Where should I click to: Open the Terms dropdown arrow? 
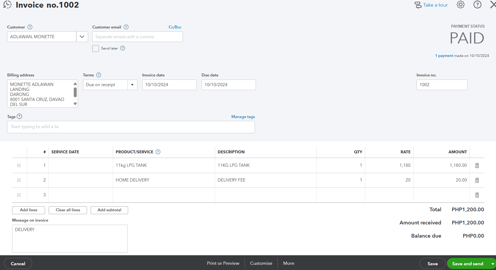(132, 85)
